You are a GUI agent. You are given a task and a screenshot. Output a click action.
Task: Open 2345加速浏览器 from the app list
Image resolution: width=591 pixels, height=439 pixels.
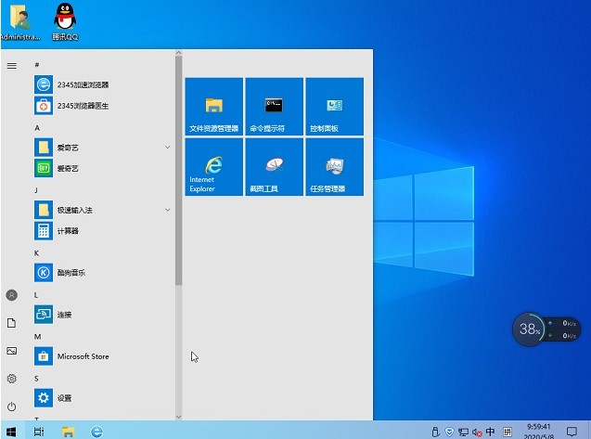tap(84, 84)
